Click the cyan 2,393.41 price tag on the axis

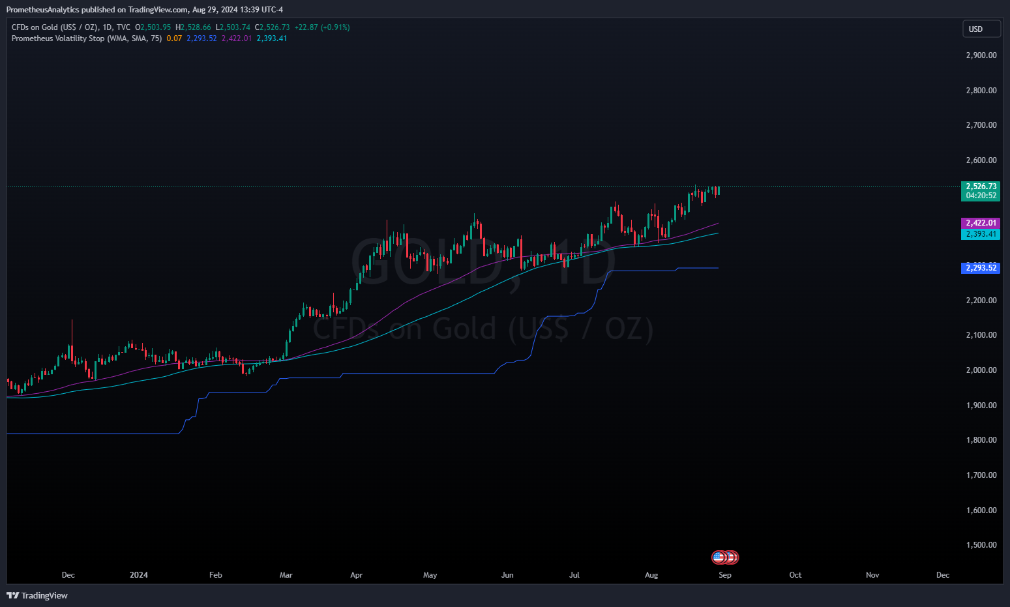(981, 234)
